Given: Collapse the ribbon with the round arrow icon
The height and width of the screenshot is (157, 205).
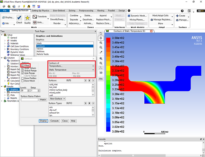Looking at the screenshot, I should point(129,11).
